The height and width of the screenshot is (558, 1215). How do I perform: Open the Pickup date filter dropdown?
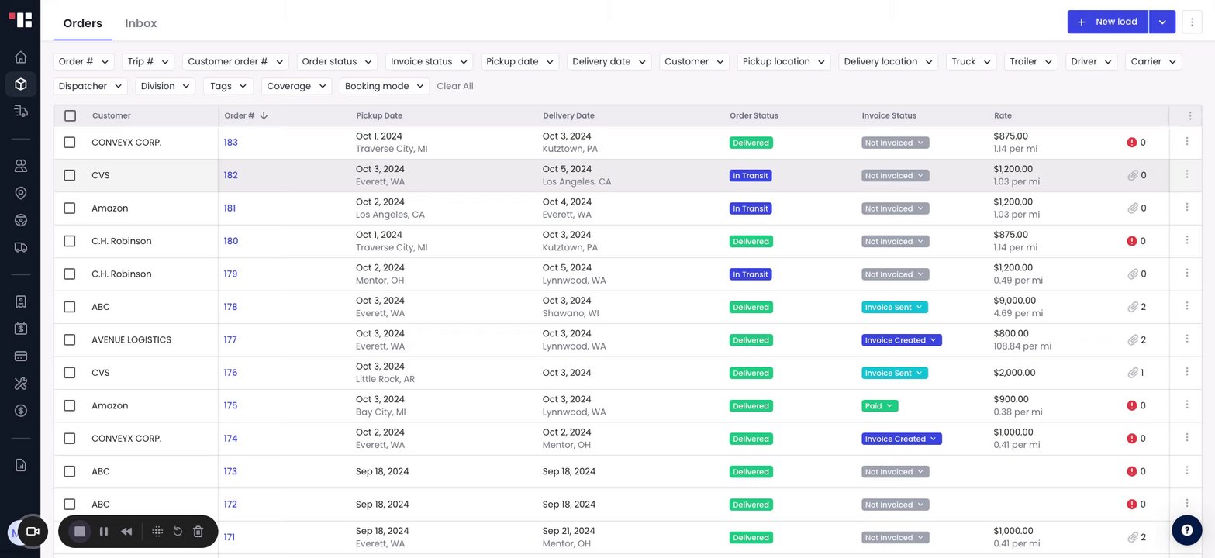(x=519, y=62)
